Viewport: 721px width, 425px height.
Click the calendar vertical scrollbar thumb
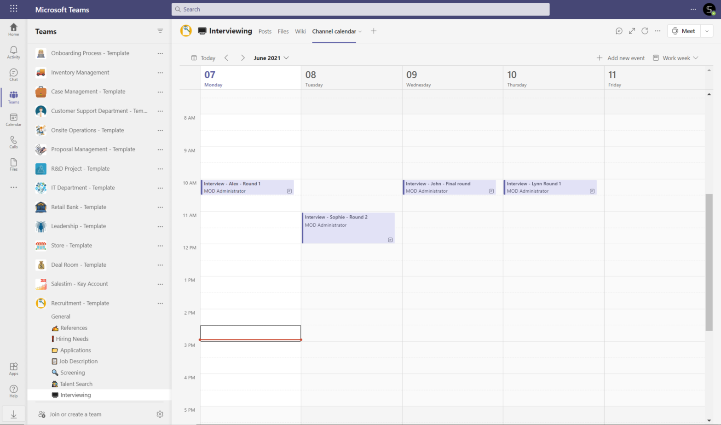[709, 262]
